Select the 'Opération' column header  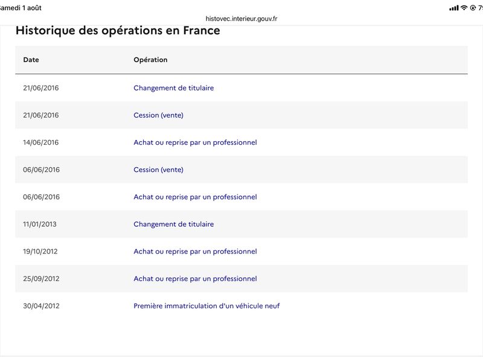150,60
